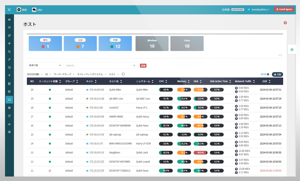300x181 pixels.
Task: Expand the サーバーグループ filter dropdown
Action: pos(64,74)
